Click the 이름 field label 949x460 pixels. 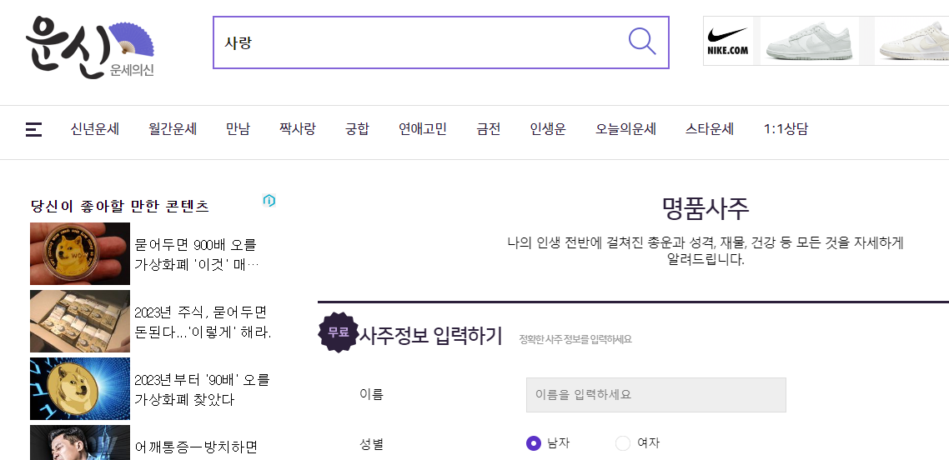point(372,395)
